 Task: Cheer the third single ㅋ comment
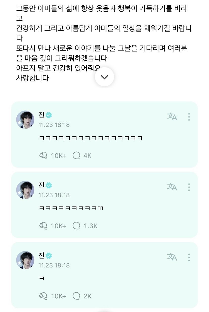pyautogui.click(x=52, y=296)
